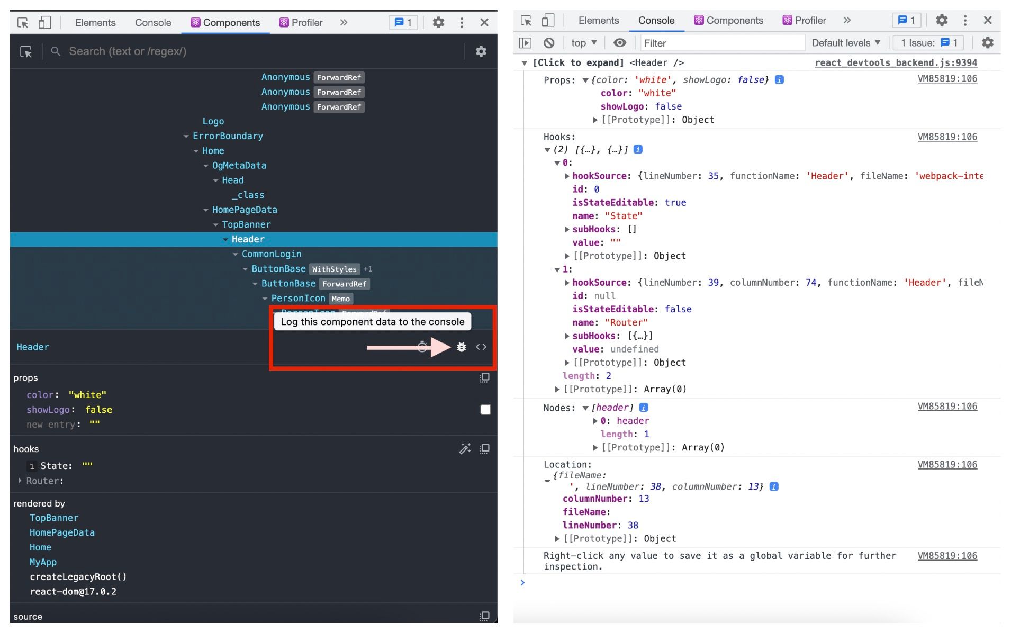The width and height of the screenshot is (1011, 632).
Task: Go to HomePageData in rendered by list
Action: (62, 532)
